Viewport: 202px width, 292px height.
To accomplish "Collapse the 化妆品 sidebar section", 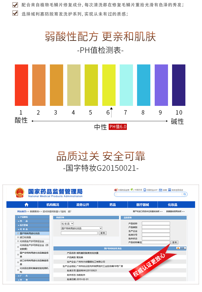I will [x=32, y=229].
